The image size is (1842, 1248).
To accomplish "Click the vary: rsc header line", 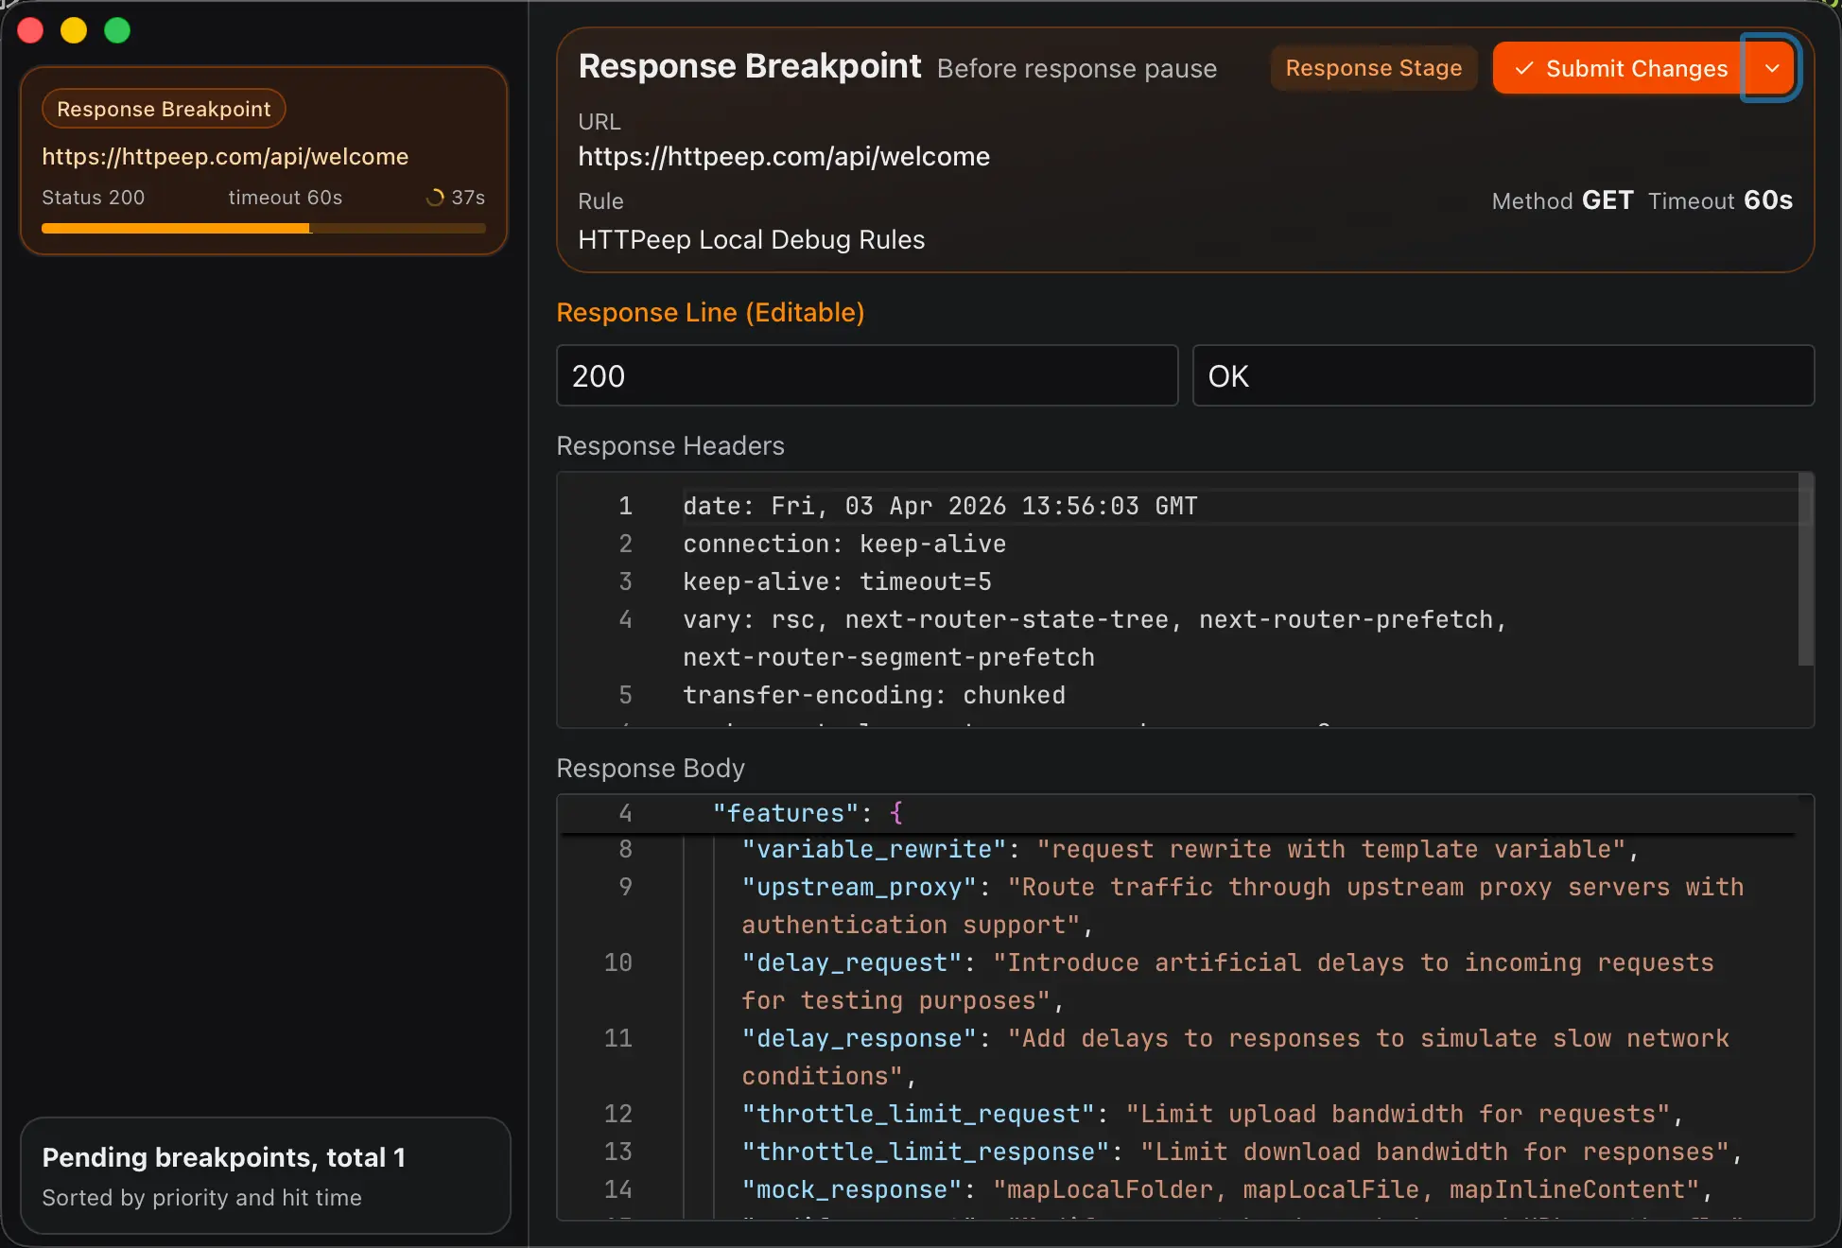I will (1094, 638).
